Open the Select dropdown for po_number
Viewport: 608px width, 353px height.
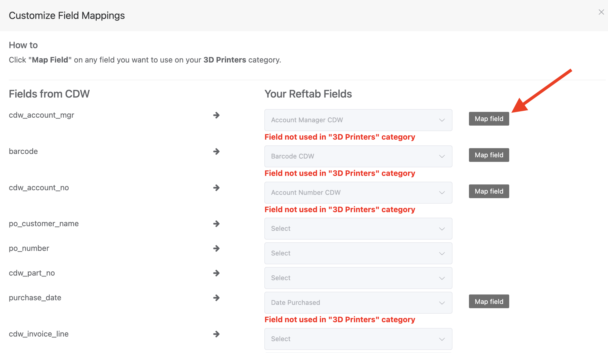(x=358, y=253)
